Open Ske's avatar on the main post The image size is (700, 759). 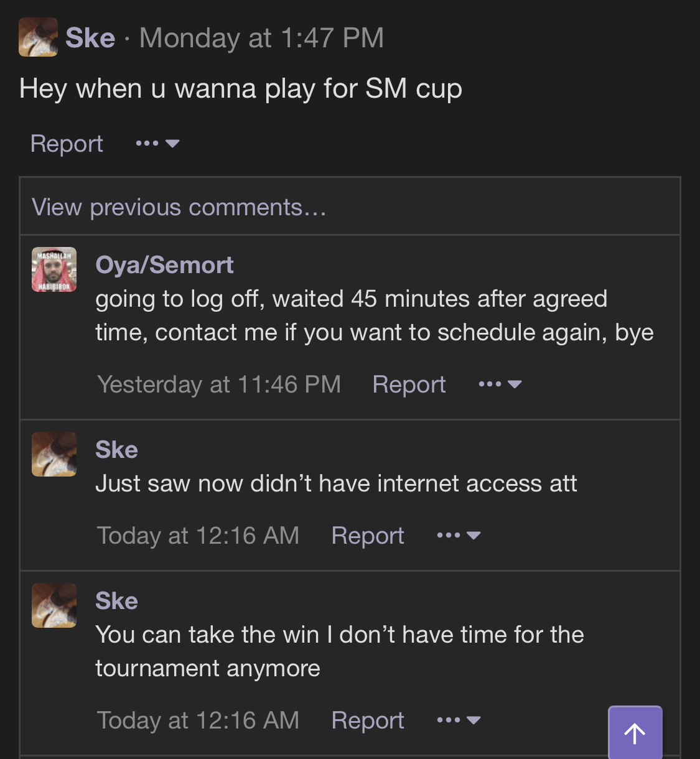click(x=39, y=37)
